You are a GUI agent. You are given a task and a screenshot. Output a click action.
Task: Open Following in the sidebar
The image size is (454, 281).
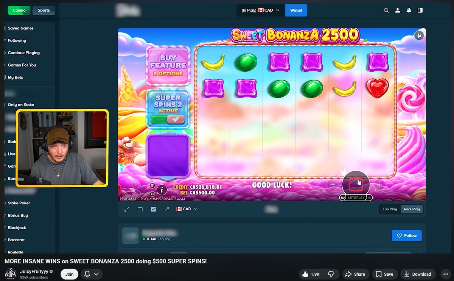(17, 40)
